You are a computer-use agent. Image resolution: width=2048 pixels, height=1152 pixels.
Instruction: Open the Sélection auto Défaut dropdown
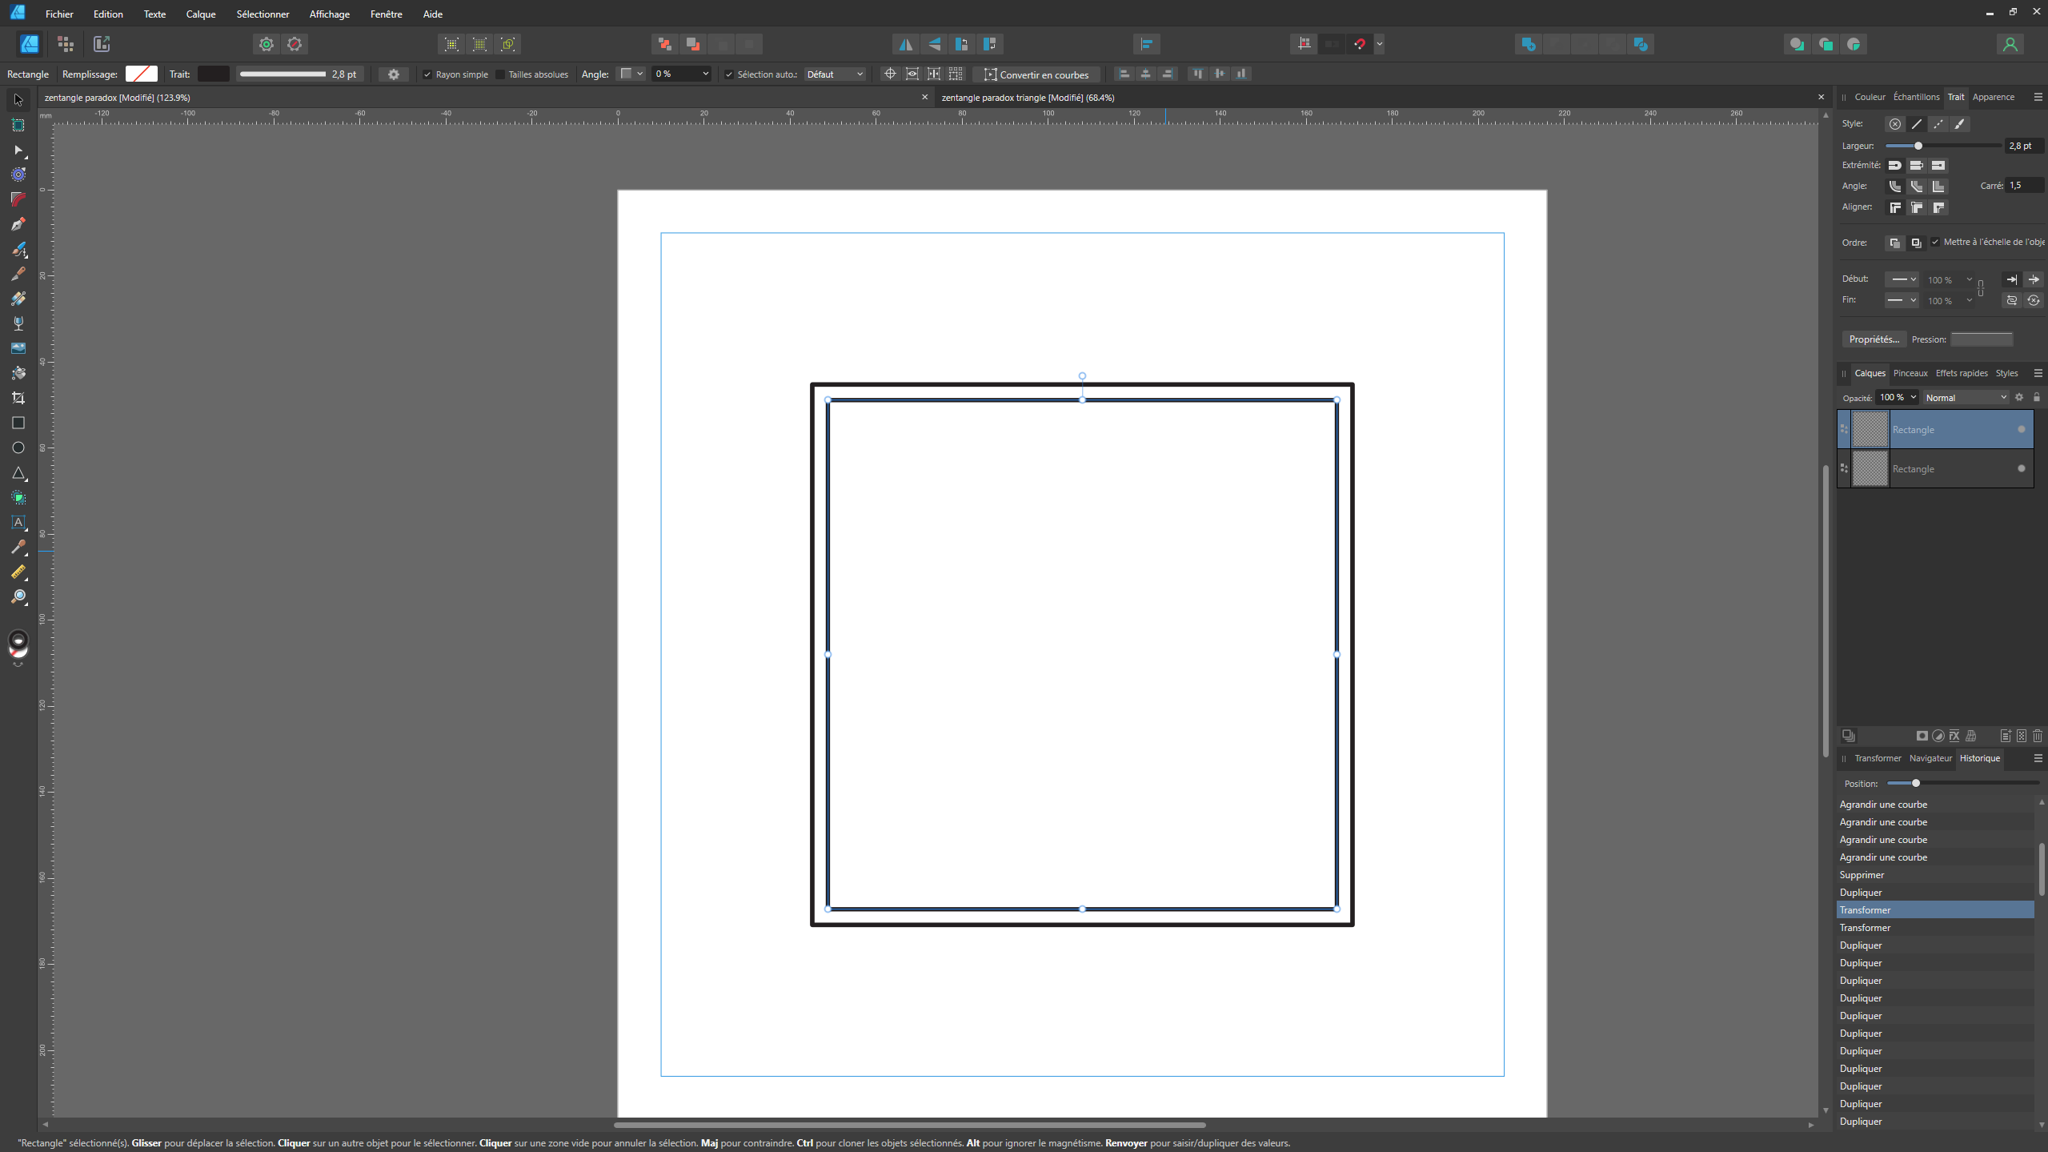click(835, 74)
